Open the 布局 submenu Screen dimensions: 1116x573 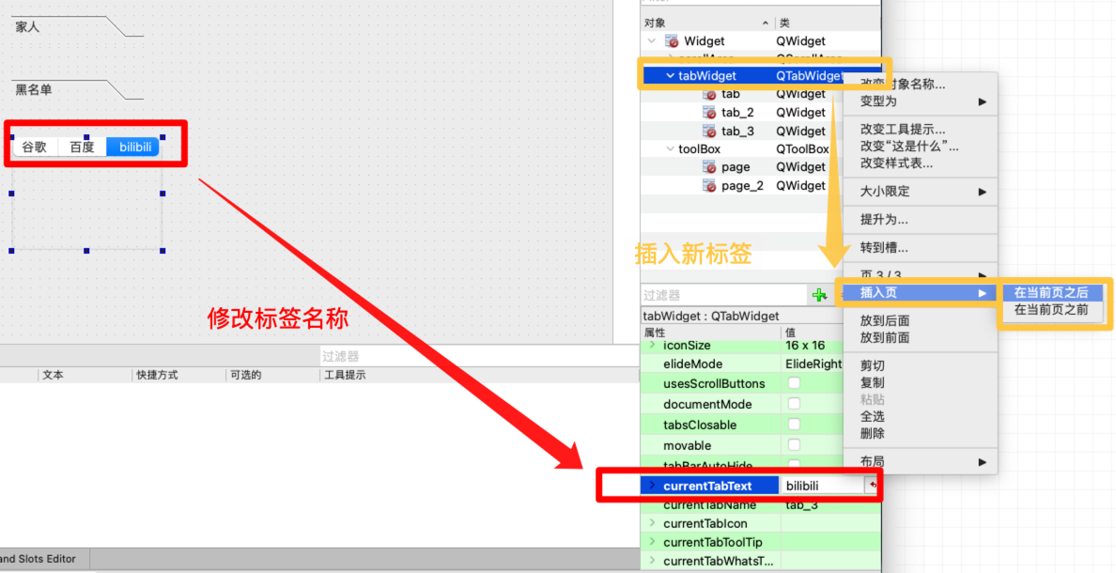(921, 462)
